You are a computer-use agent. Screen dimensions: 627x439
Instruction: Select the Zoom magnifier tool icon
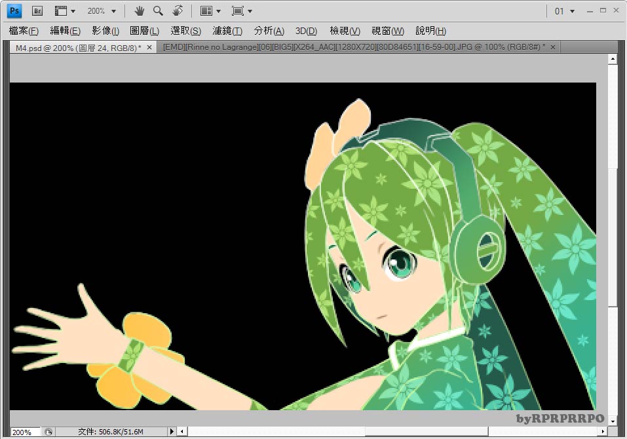tap(159, 10)
